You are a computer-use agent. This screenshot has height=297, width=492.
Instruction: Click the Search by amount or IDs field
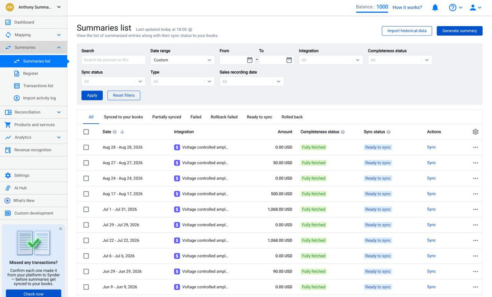pyautogui.click(x=114, y=60)
